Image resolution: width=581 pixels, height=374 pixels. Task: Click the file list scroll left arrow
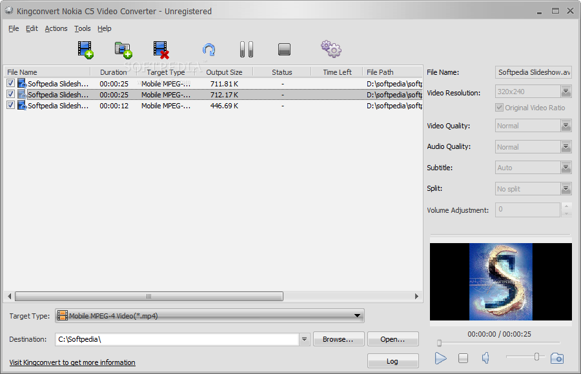coord(10,296)
